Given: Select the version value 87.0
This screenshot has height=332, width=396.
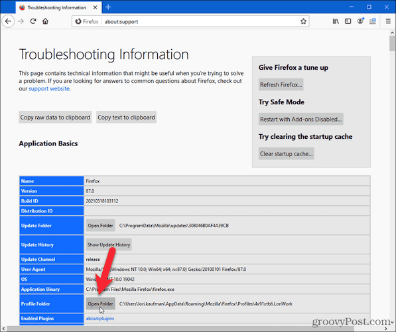Looking at the screenshot, I should (x=90, y=191).
